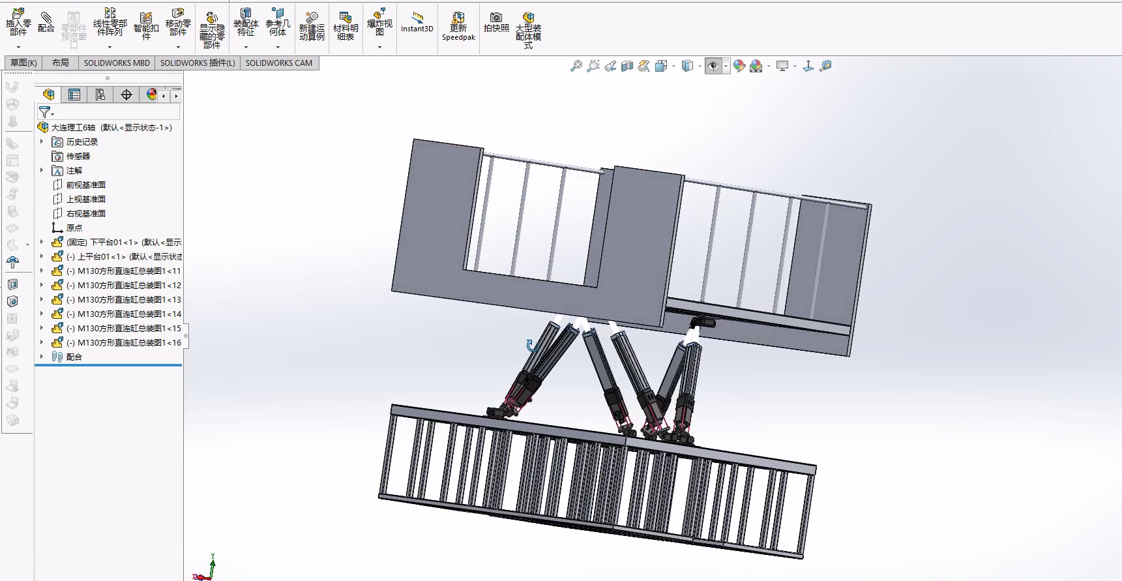Select 前视基准面 plane in feature tree
Viewport: 1122px width, 581px height.
85,185
